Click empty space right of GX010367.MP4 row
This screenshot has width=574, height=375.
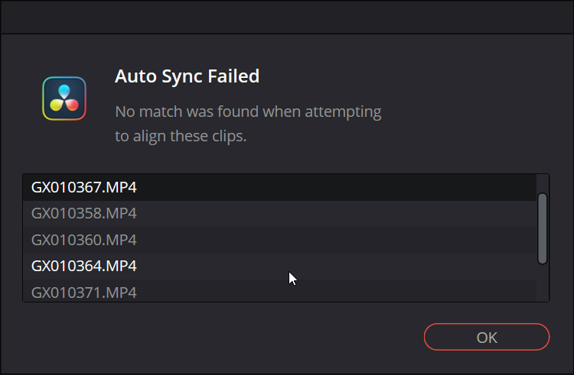point(337,187)
